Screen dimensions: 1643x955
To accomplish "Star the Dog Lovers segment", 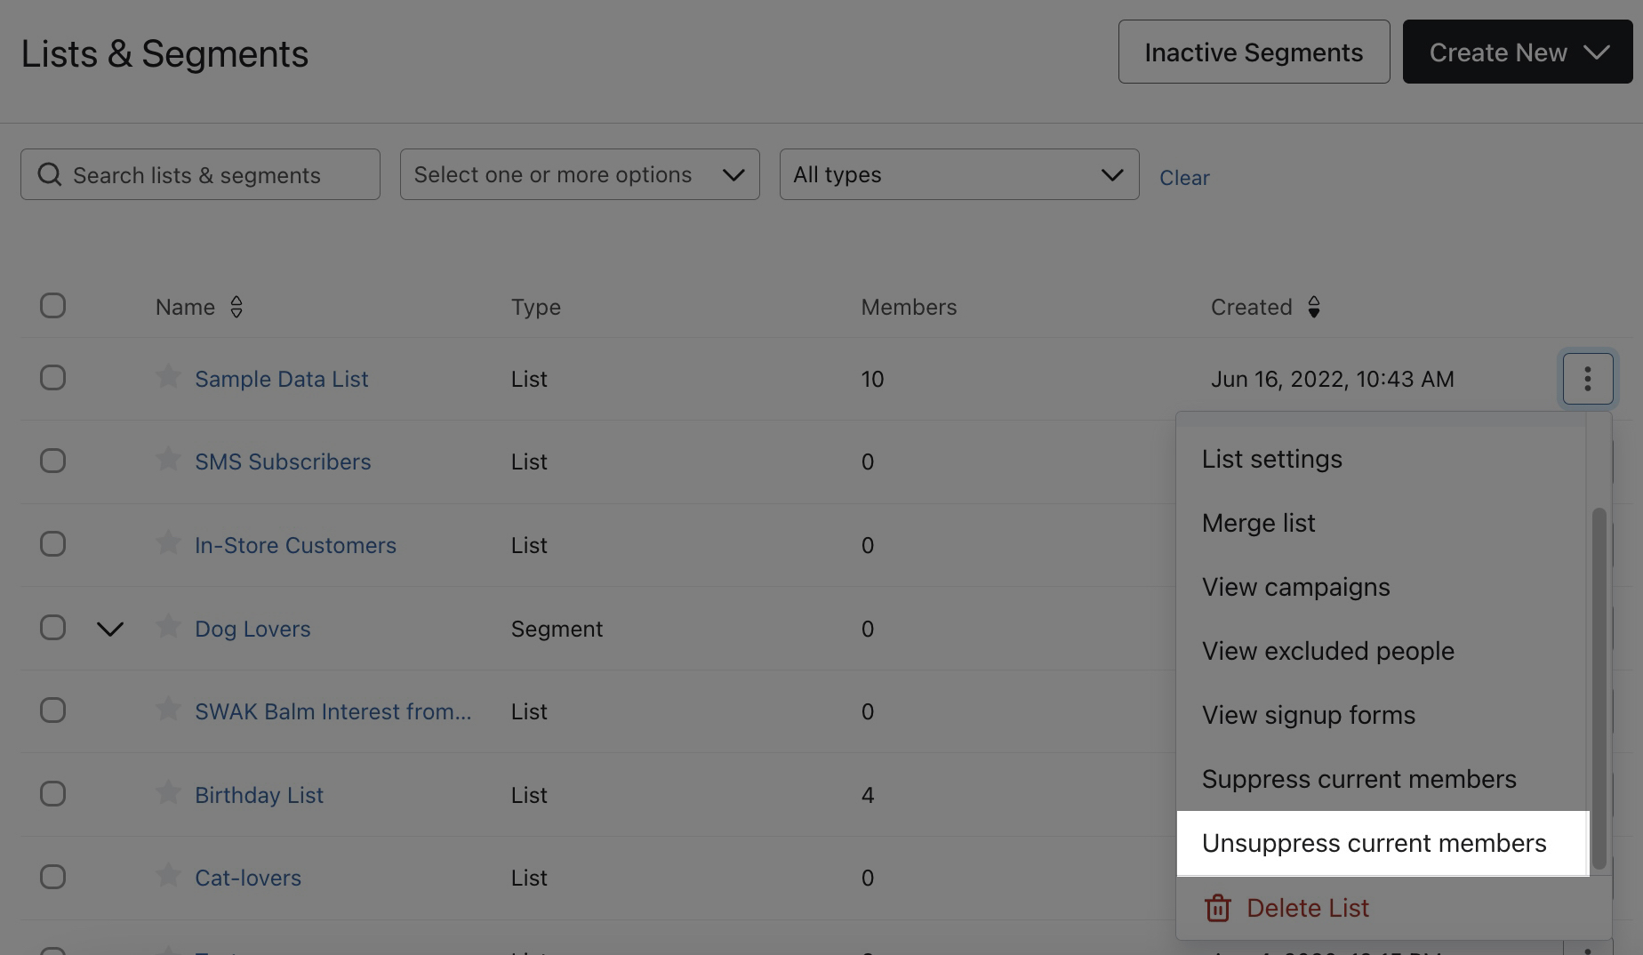I will pos(167,627).
